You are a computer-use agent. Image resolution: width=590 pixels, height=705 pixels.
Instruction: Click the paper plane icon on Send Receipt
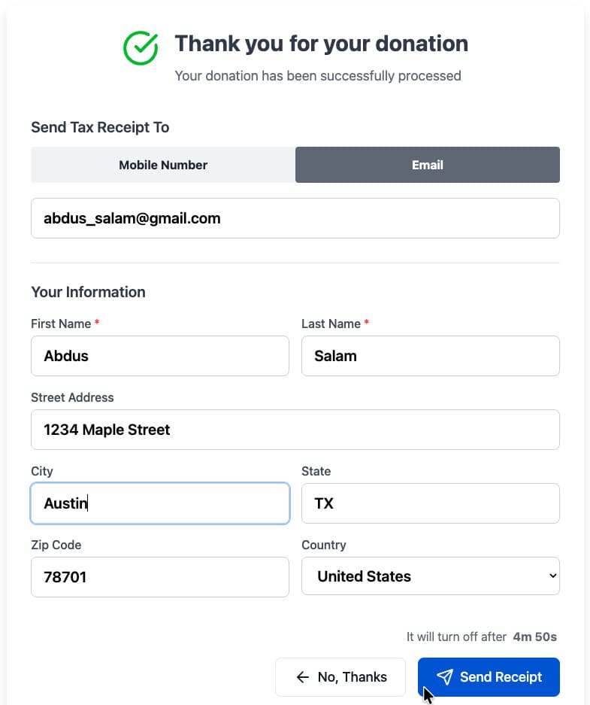(x=444, y=676)
